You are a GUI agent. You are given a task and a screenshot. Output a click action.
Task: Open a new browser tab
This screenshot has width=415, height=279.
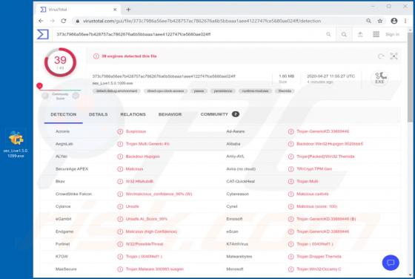click(128, 10)
